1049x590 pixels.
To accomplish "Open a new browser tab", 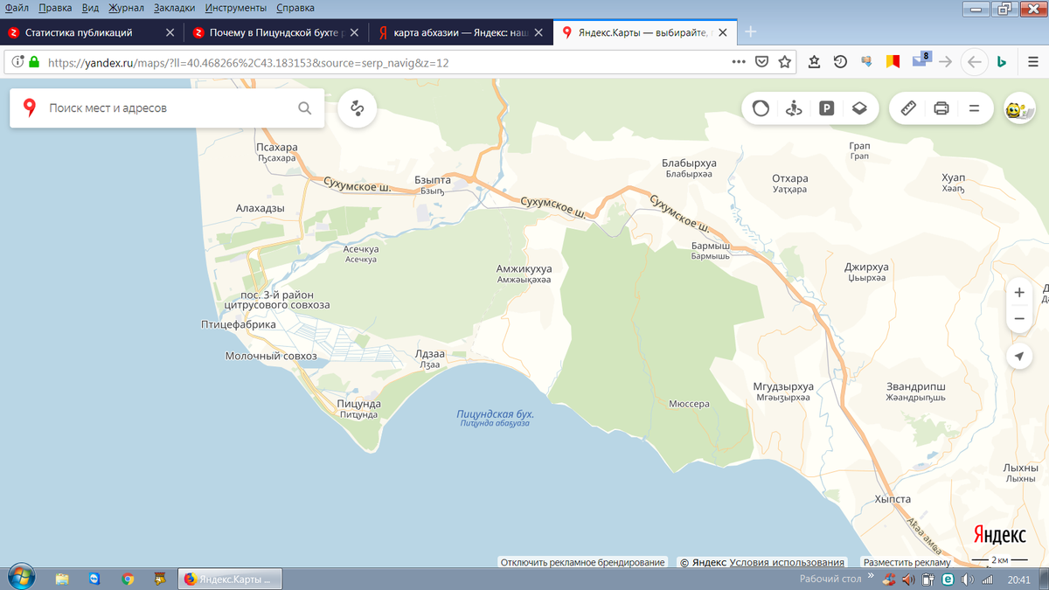I will [750, 32].
